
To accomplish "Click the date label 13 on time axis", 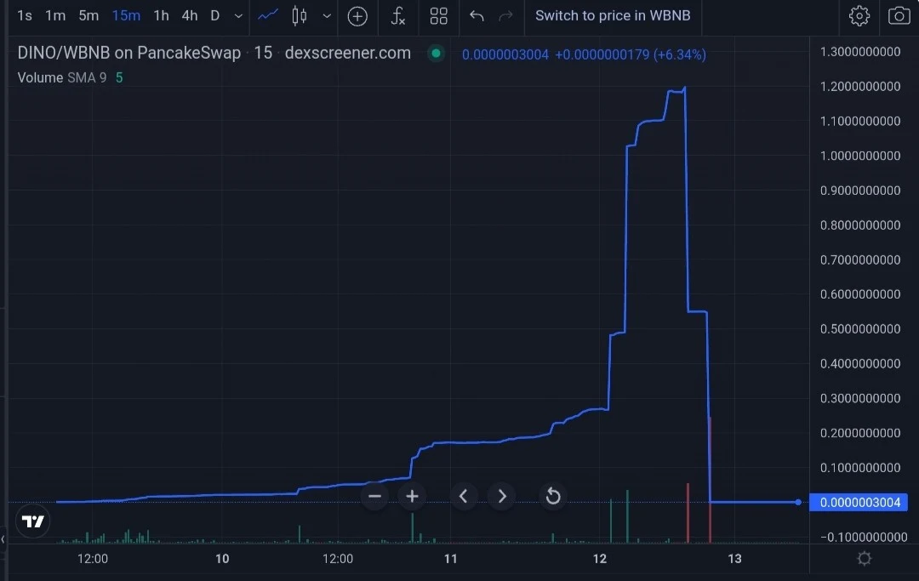I will [x=734, y=559].
